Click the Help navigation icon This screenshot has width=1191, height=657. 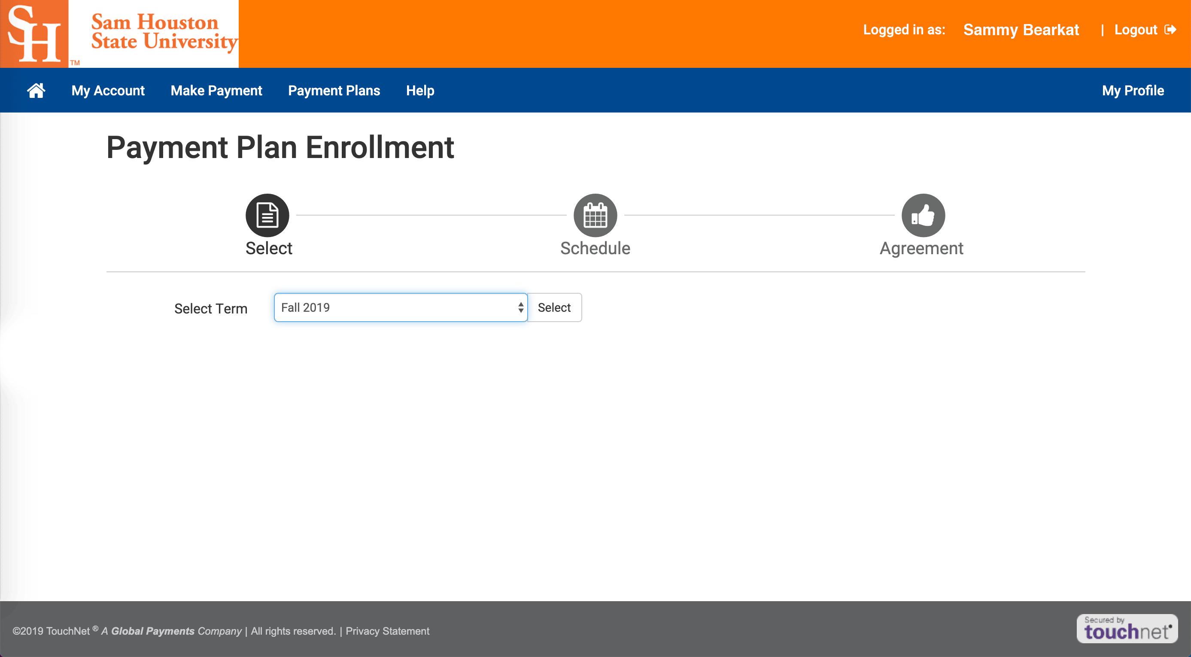click(x=420, y=91)
